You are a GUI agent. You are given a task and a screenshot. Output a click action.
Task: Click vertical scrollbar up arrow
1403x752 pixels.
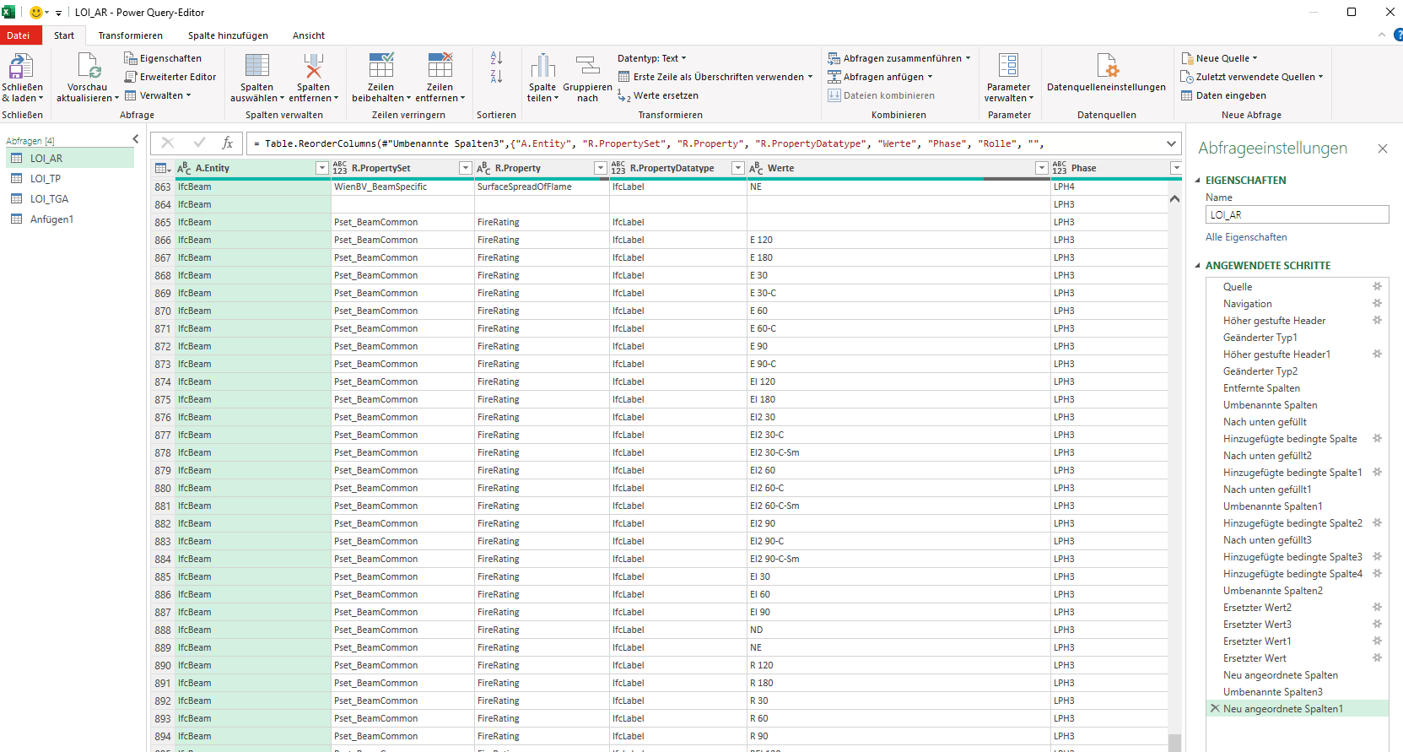pos(1174,199)
